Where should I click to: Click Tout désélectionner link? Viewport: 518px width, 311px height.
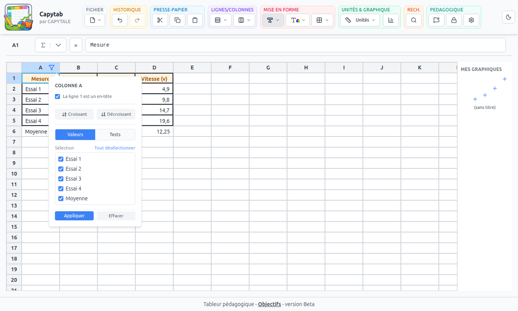(x=114, y=148)
